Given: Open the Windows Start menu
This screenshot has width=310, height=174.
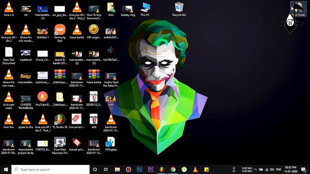Looking at the screenshot, I should (x=5, y=170).
